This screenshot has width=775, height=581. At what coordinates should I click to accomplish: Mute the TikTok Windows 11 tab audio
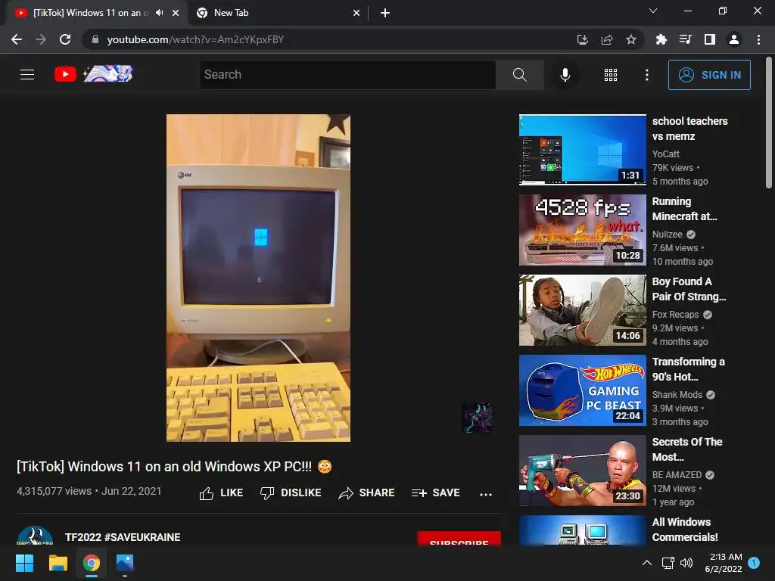pos(159,13)
